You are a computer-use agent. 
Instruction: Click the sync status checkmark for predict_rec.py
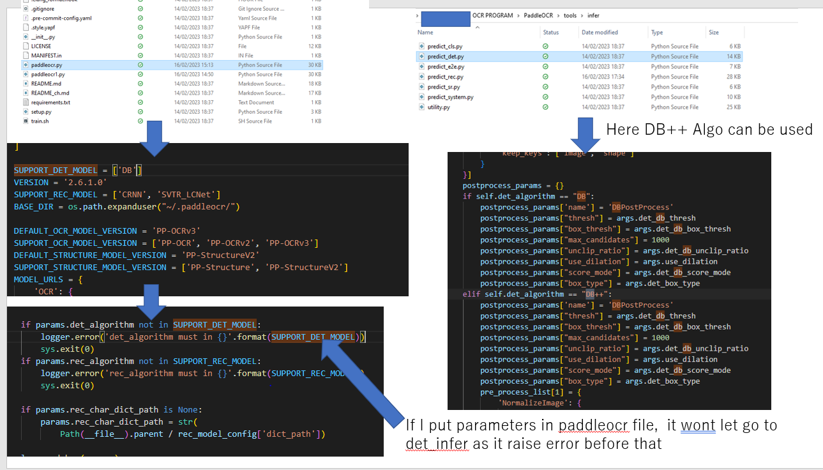click(x=545, y=75)
